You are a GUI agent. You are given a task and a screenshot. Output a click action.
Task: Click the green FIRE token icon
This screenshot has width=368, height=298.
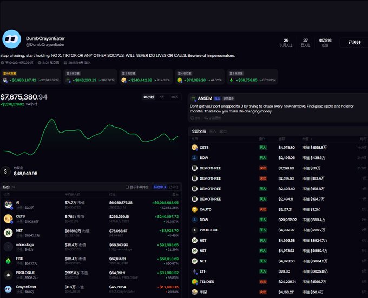[8, 261]
